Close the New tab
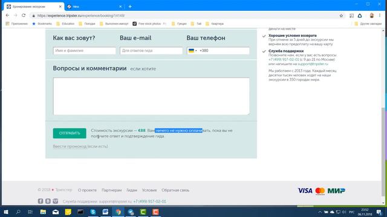 [x=120, y=7]
